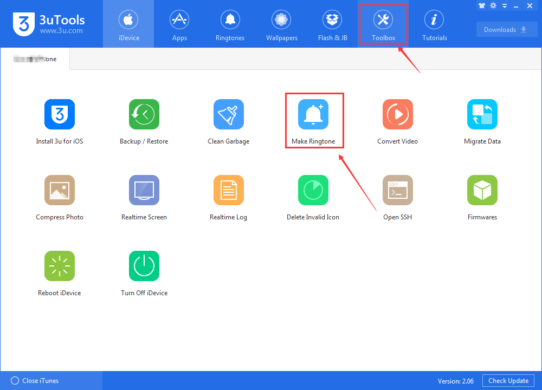Open Realtime Log tool
This screenshot has width=542, height=390.
[229, 190]
